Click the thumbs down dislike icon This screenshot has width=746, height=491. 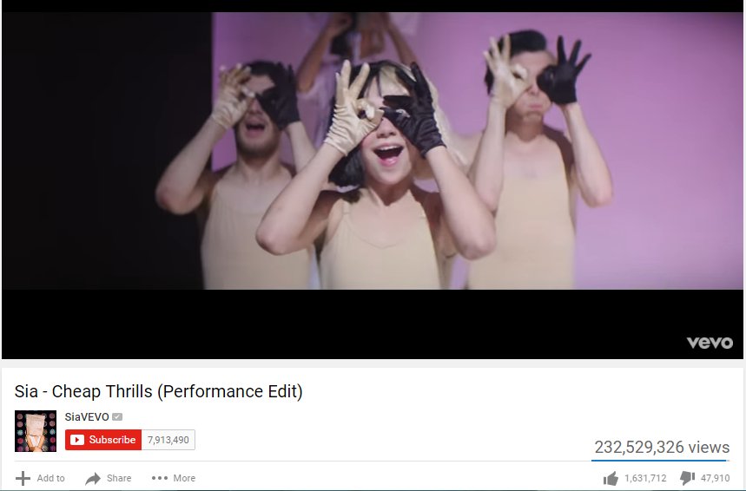688,479
